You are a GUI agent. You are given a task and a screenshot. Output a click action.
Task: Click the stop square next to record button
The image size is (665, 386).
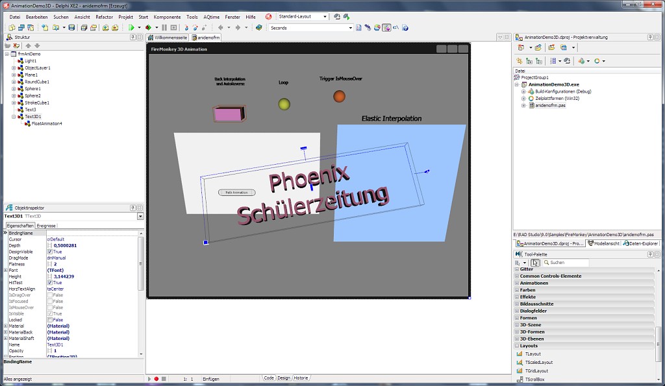pos(164,379)
